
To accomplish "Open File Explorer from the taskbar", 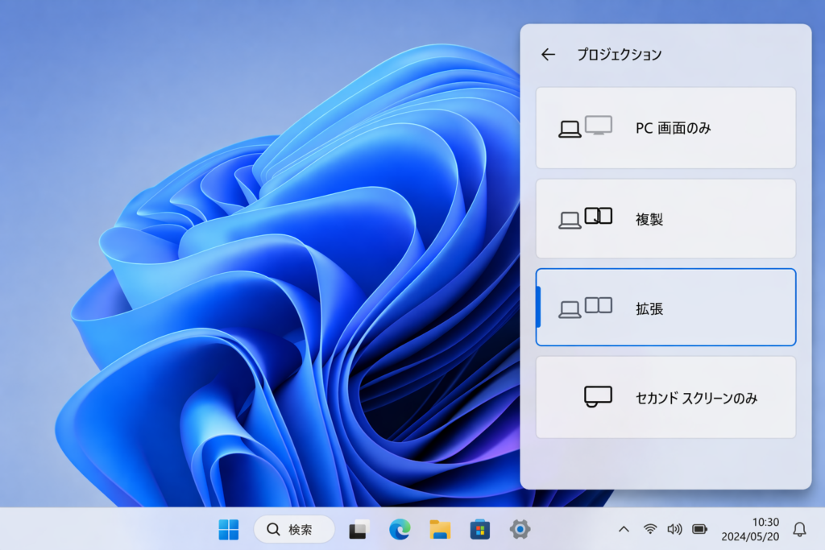I will 440,530.
